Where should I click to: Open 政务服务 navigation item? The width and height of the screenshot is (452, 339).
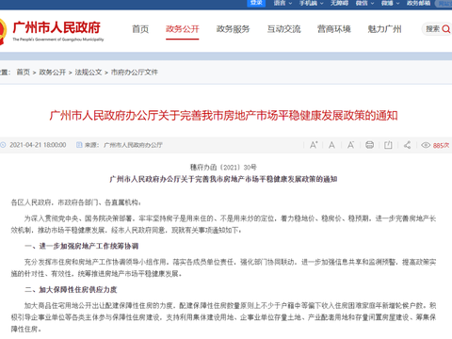click(x=233, y=29)
